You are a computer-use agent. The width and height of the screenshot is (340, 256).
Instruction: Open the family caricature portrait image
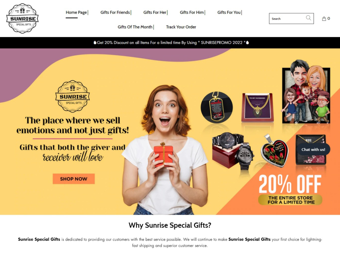(306, 92)
